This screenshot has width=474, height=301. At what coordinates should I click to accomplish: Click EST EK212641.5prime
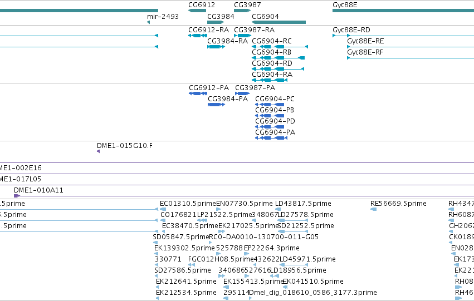tap(186, 282)
